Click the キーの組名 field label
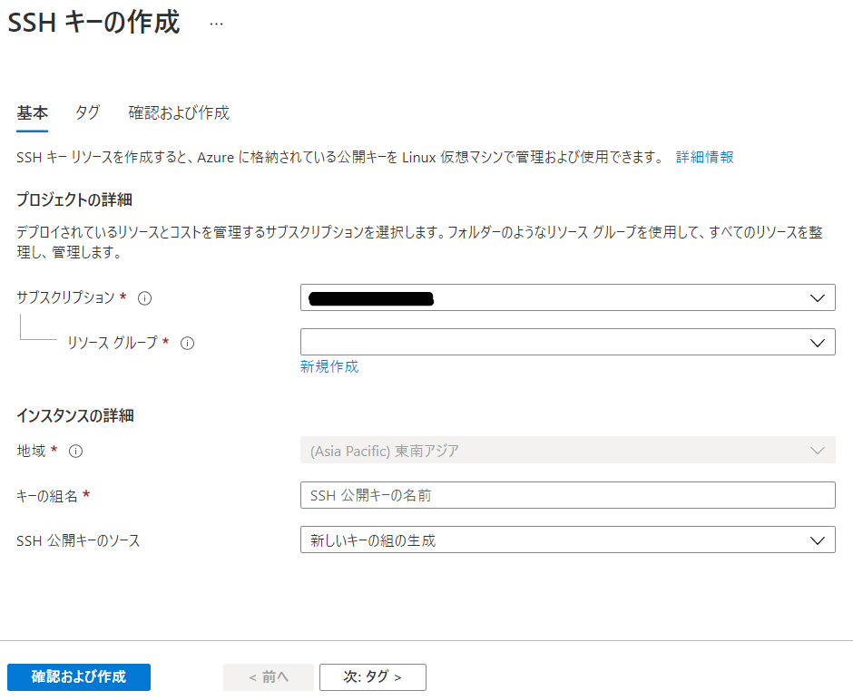853x700 pixels. coord(47,496)
